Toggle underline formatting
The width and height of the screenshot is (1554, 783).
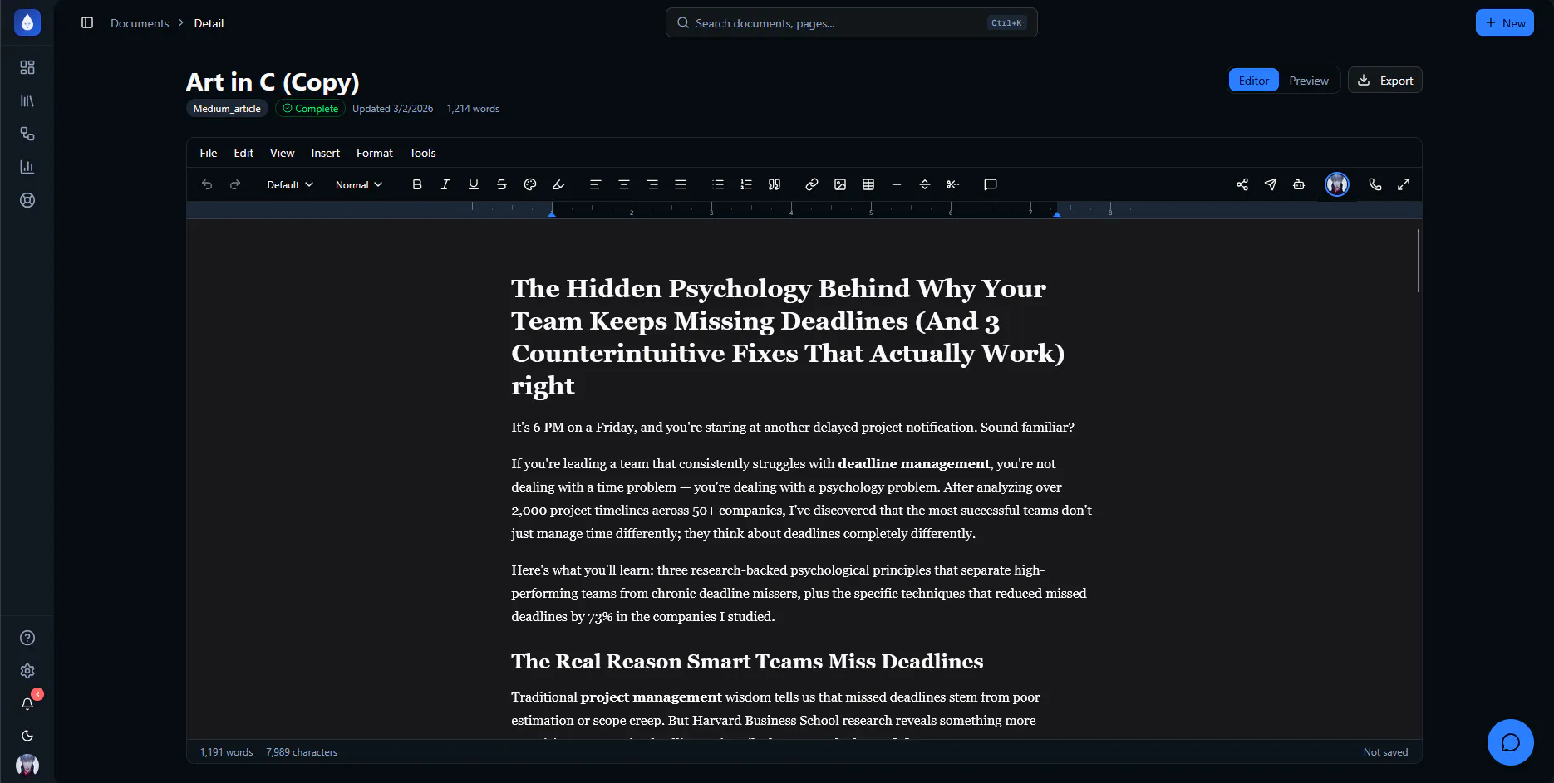click(474, 184)
